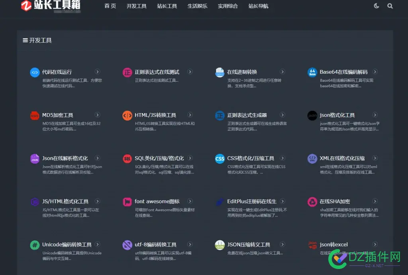Expand the 代码在线运行 card arrow
408x275 pixels.
97,72
